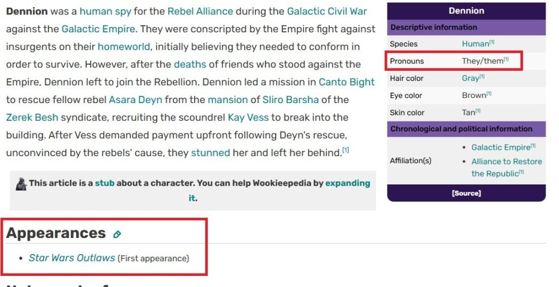Click the stub notice character silhouette icon
Viewport: 559px width, 287px height.
pos(21,183)
